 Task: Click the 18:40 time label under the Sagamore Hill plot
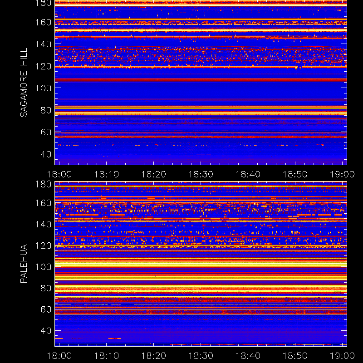pos(248,174)
